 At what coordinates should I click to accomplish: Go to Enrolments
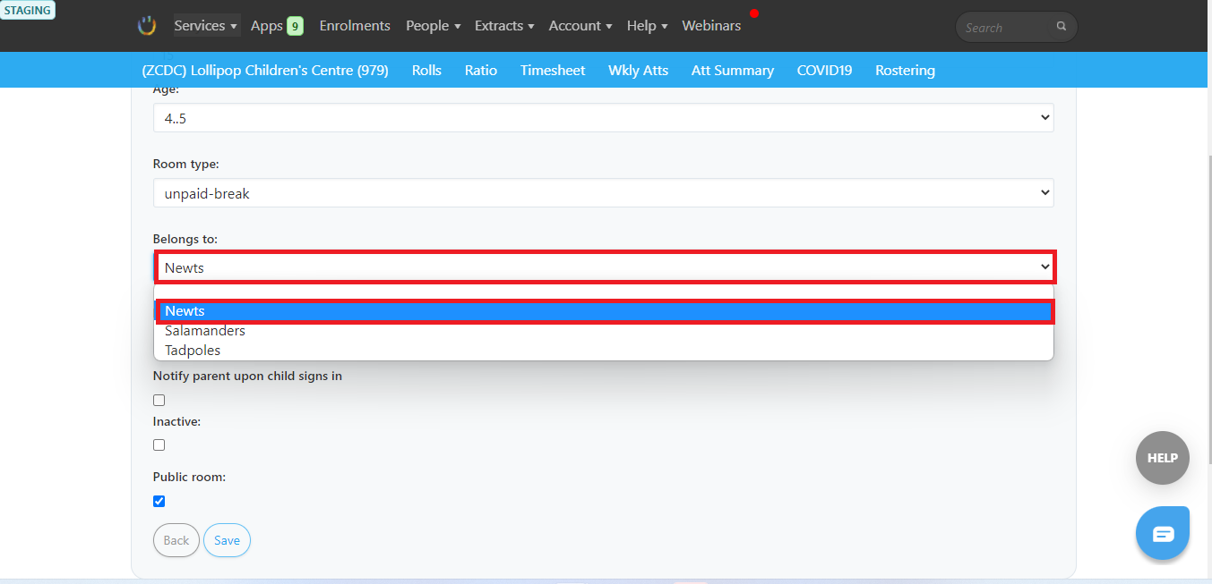pos(355,26)
